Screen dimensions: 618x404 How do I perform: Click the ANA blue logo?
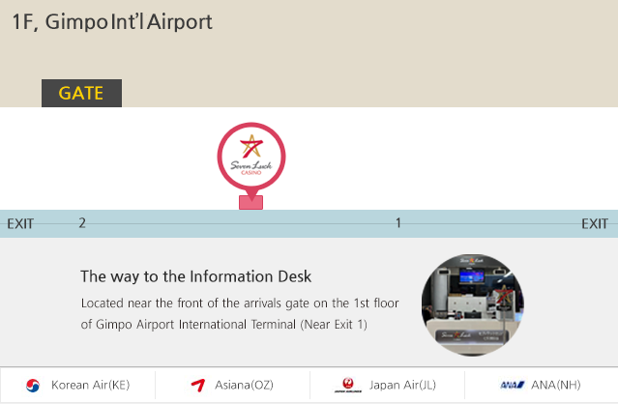click(511, 385)
